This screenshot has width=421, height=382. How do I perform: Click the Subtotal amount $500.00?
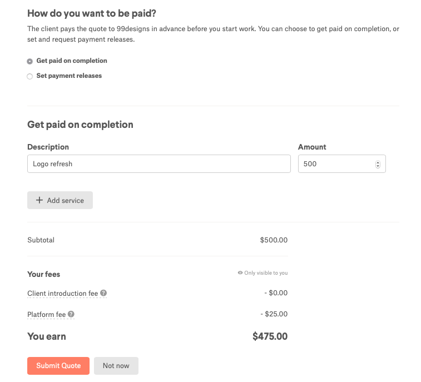(x=274, y=240)
